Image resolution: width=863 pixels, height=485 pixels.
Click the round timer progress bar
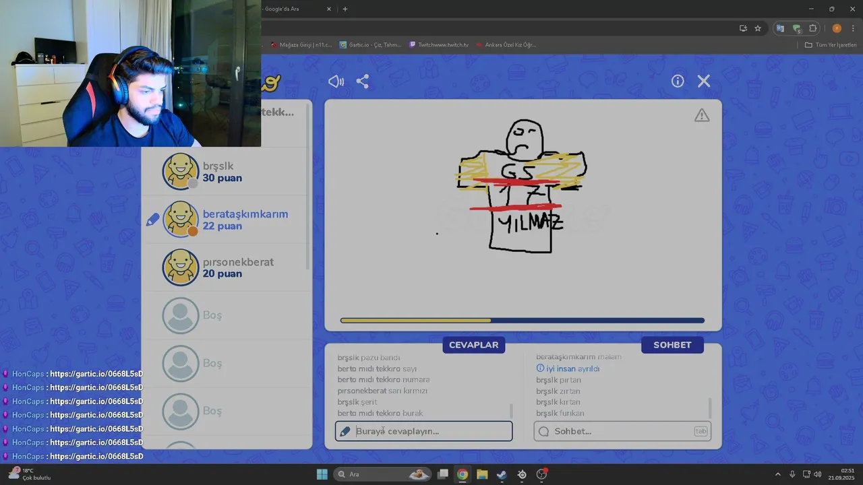coord(523,321)
